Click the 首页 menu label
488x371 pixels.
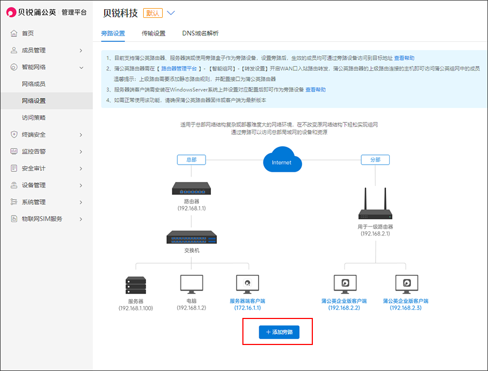click(x=28, y=33)
